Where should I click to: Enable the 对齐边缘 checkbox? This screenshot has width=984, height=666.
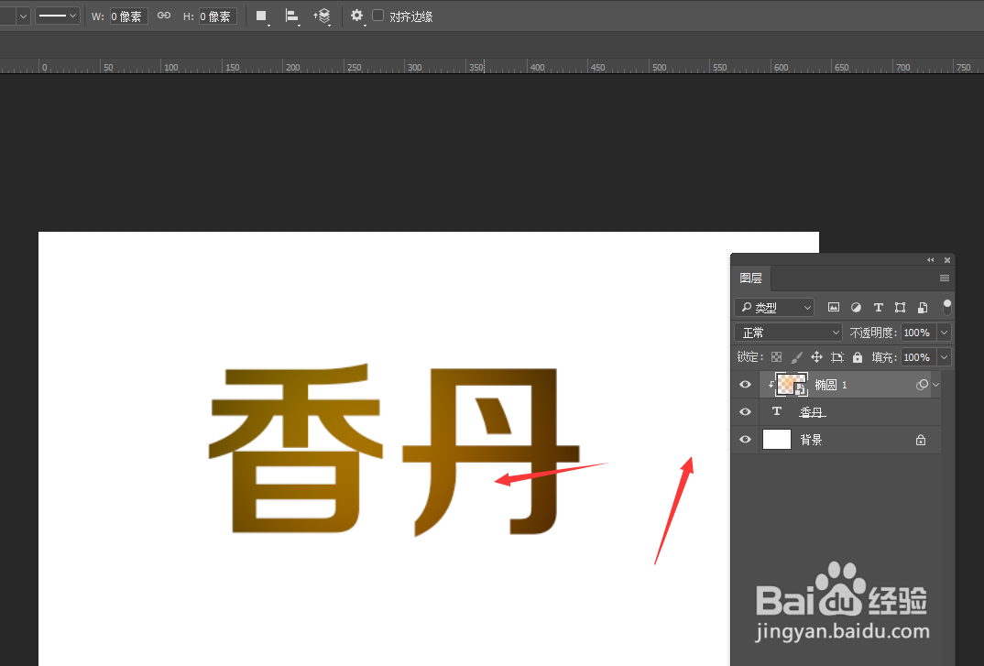(377, 16)
